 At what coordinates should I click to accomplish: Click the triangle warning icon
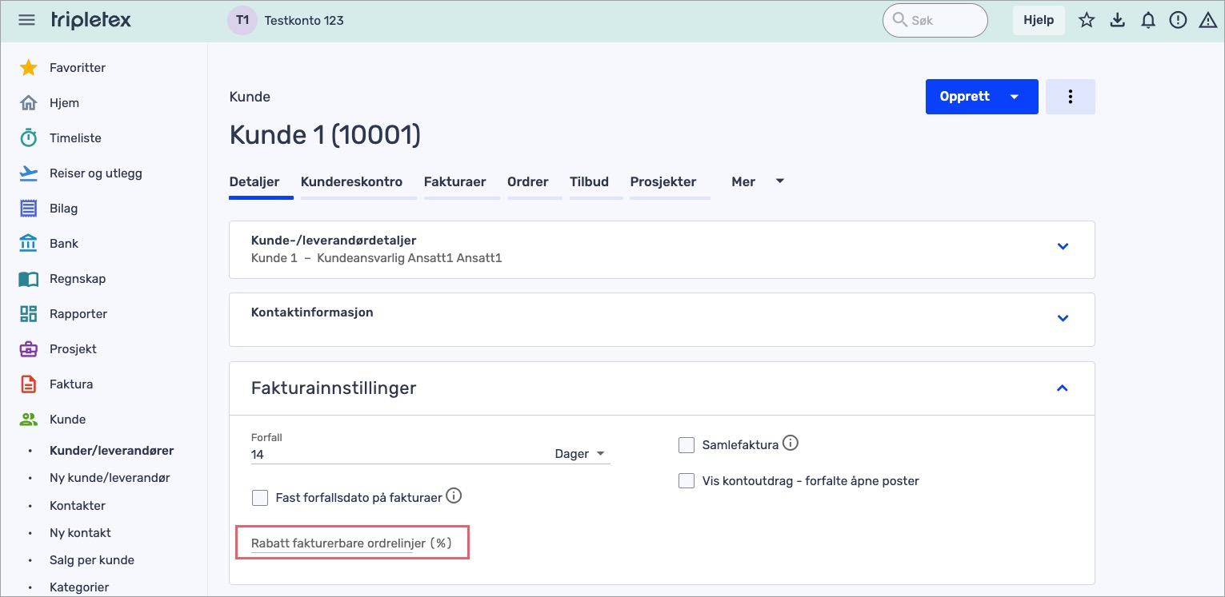coord(1208,21)
